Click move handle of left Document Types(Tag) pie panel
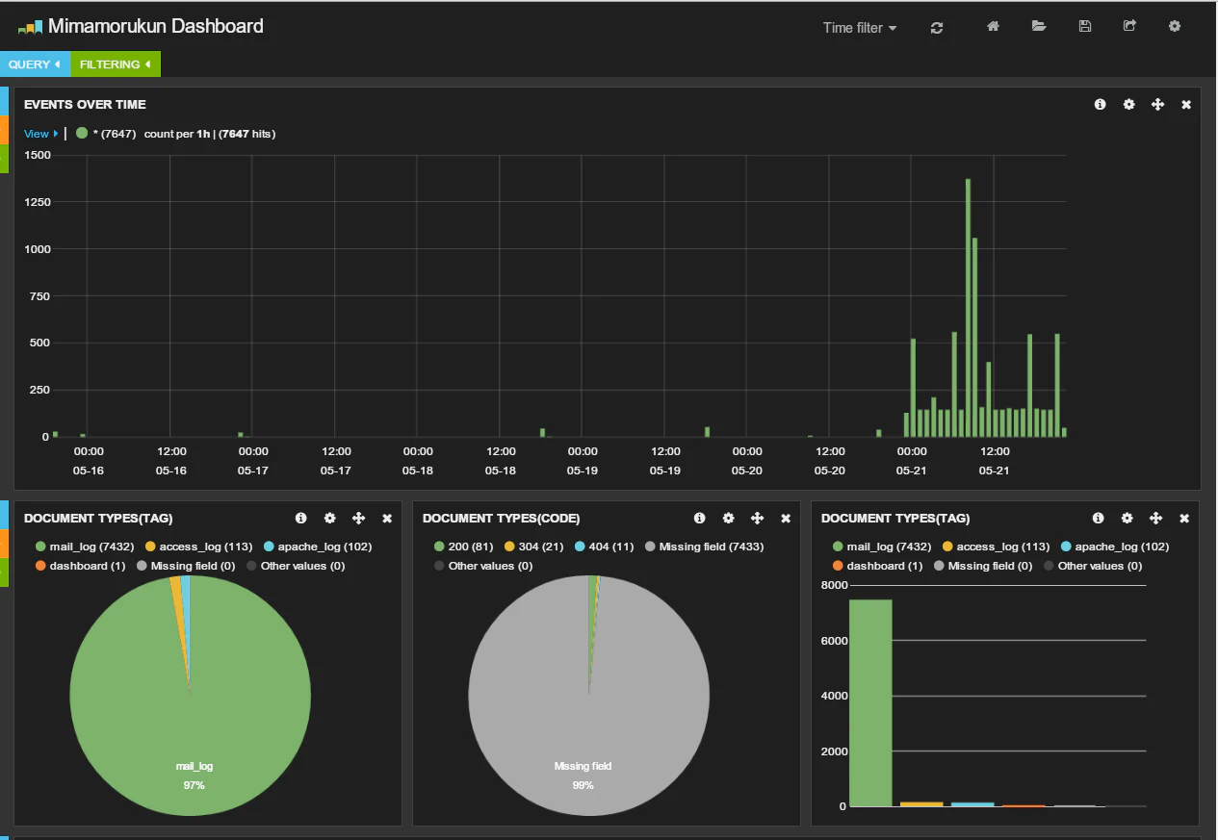The height and width of the screenshot is (840, 1218). click(x=359, y=518)
